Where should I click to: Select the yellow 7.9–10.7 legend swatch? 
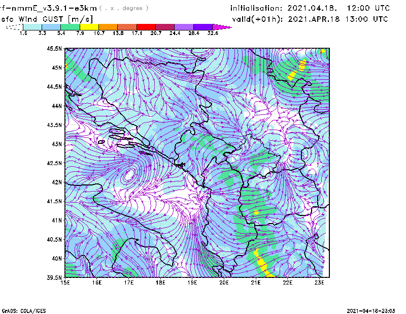click(x=89, y=27)
